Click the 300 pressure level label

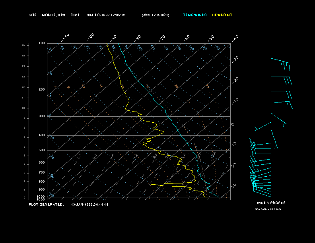tap(42, 116)
